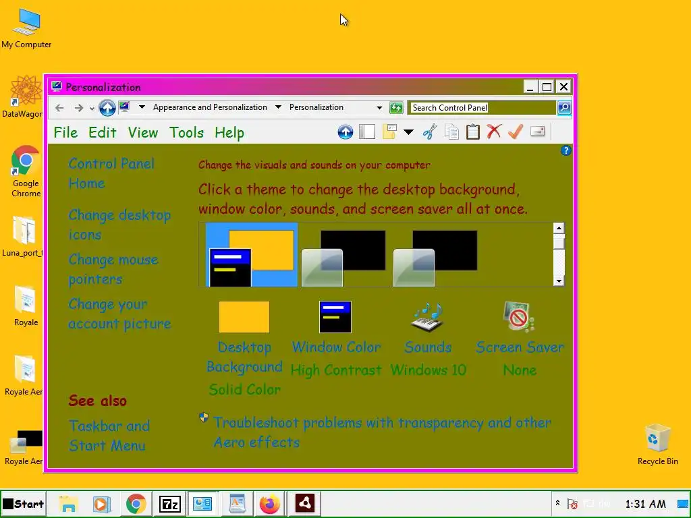Click the Control Panel icon in the address bar
Screen dimensions: 691x518
coord(125,107)
